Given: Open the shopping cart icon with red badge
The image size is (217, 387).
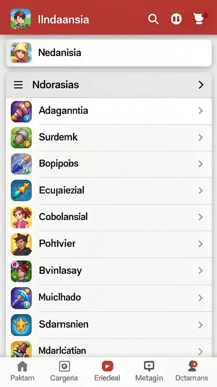Looking at the screenshot, I should tap(200, 19).
